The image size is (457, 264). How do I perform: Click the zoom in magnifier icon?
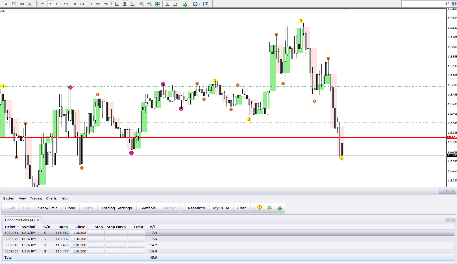[142, 4]
